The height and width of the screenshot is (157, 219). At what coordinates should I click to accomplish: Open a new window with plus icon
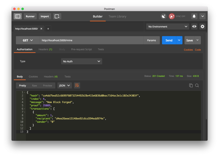pos(57,16)
